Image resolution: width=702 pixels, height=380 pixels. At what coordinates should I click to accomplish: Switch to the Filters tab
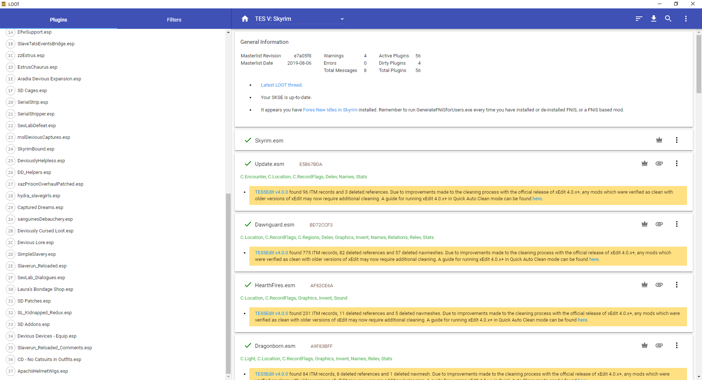174,19
